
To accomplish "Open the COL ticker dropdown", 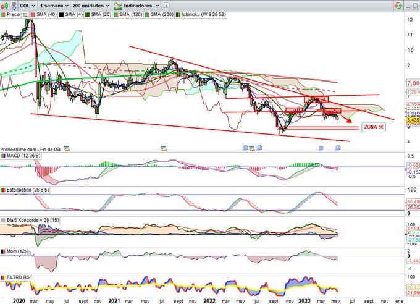I will click(27, 6).
